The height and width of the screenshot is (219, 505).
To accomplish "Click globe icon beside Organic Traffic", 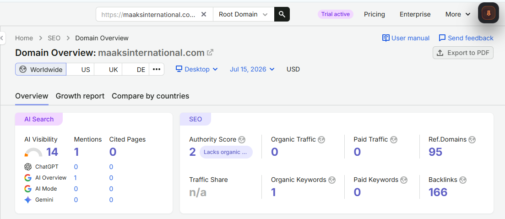I will [x=321, y=140].
